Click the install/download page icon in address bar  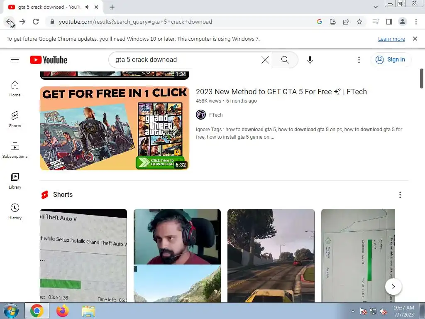pyautogui.click(x=333, y=22)
